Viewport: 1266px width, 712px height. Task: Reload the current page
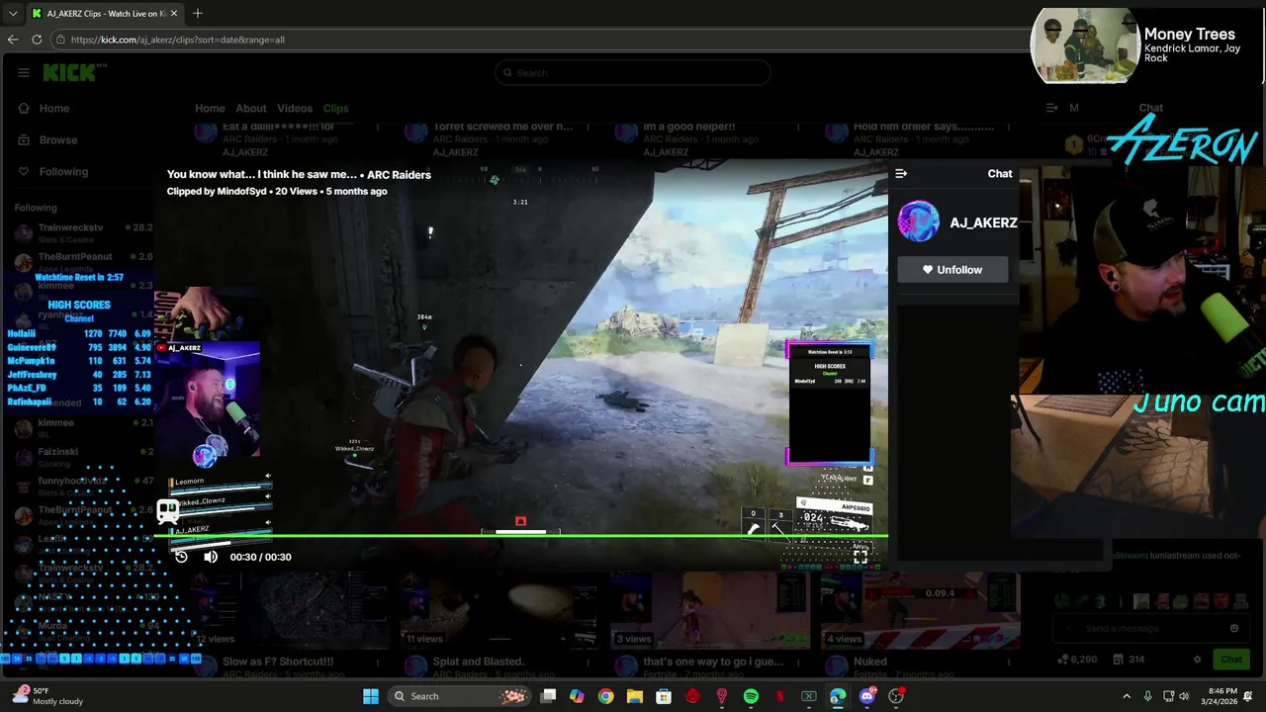pyautogui.click(x=37, y=40)
